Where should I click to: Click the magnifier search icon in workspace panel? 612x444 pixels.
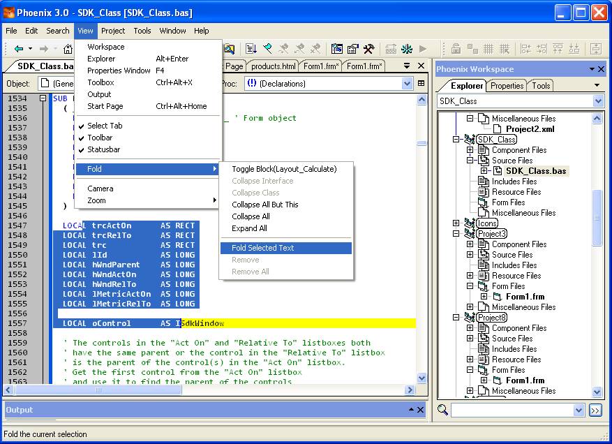(x=442, y=410)
